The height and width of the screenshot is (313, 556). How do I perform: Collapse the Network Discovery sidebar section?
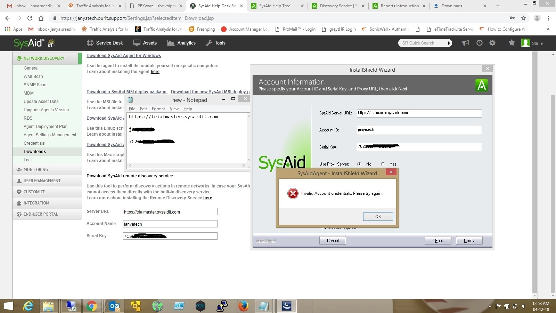click(x=47, y=58)
